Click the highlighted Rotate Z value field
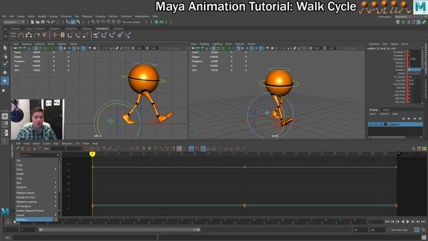This screenshot has width=428, height=241. [x=415, y=70]
